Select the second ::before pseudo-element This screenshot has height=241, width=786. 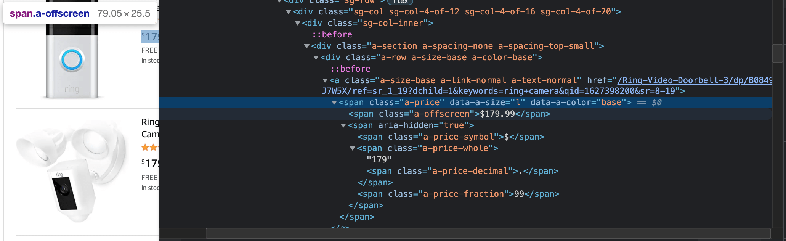pos(350,69)
